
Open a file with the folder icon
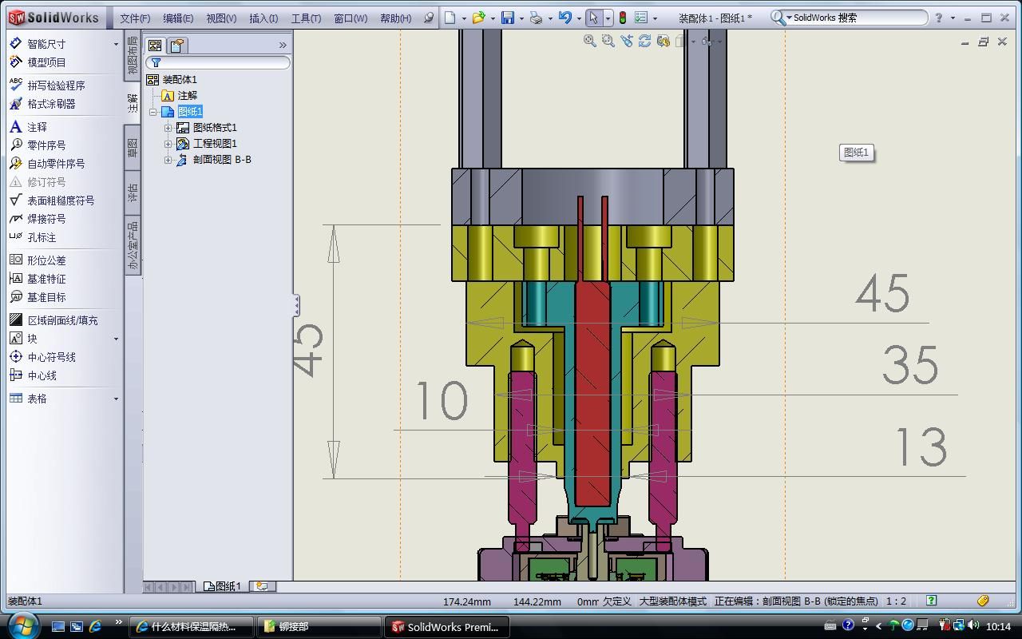[478, 18]
